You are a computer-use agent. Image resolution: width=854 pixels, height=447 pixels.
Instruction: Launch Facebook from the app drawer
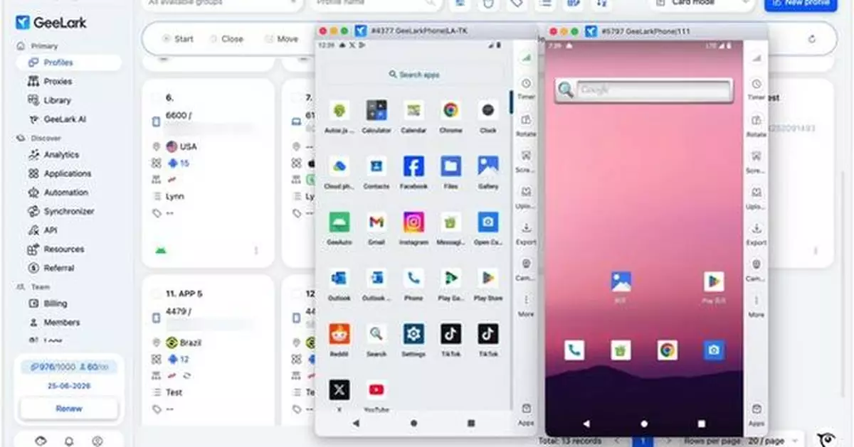[413, 167]
